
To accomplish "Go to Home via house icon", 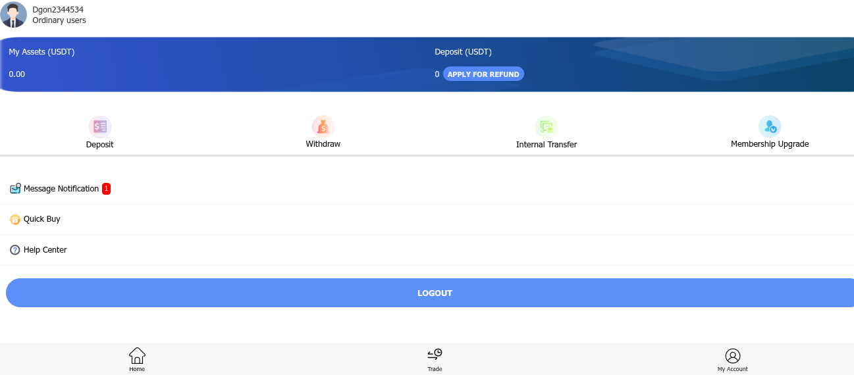I will (x=137, y=355).
